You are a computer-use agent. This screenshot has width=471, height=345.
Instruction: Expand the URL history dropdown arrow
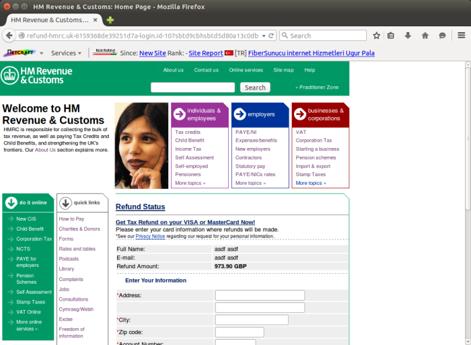264,36
